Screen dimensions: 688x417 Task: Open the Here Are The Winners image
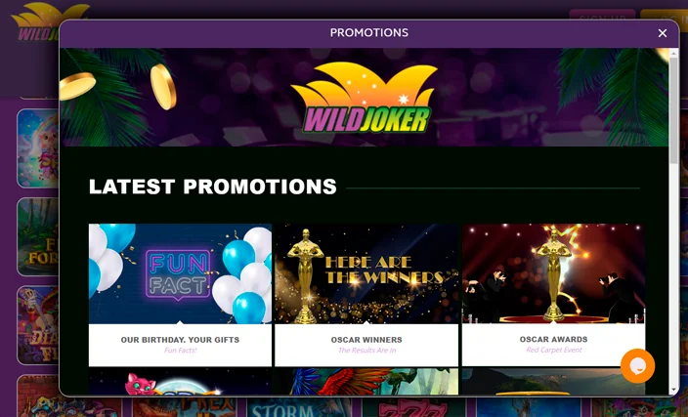tap(366, 273)
